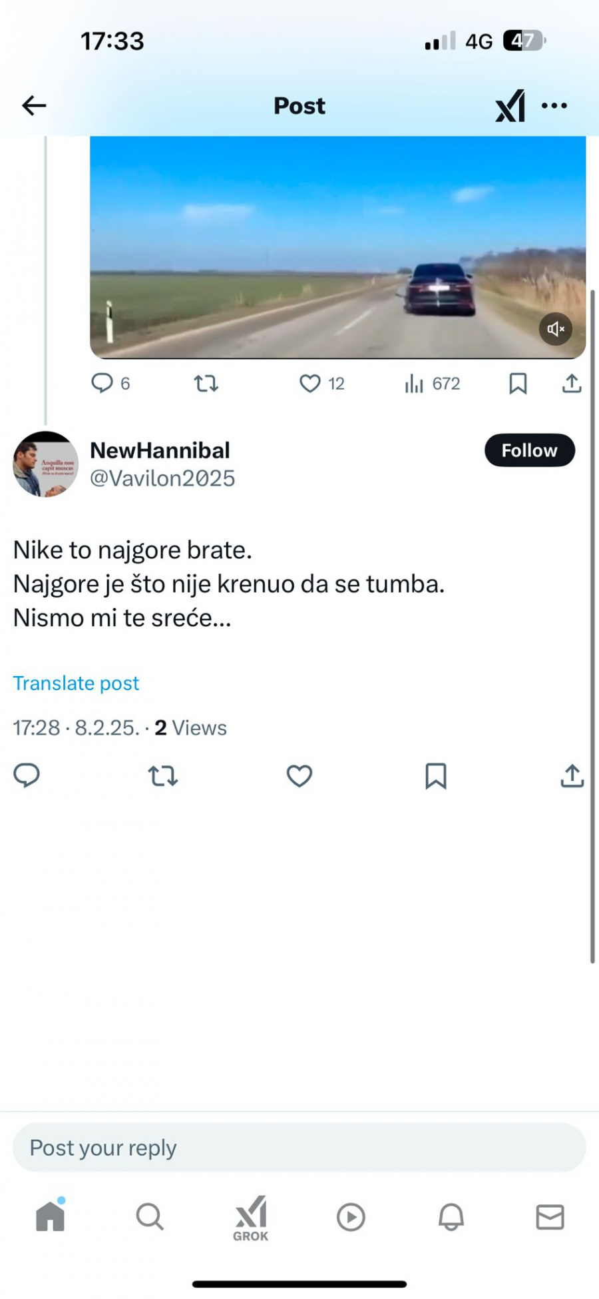Repost the video post above
Screen dimensions: 599x1299
click(x=206, y=383)
